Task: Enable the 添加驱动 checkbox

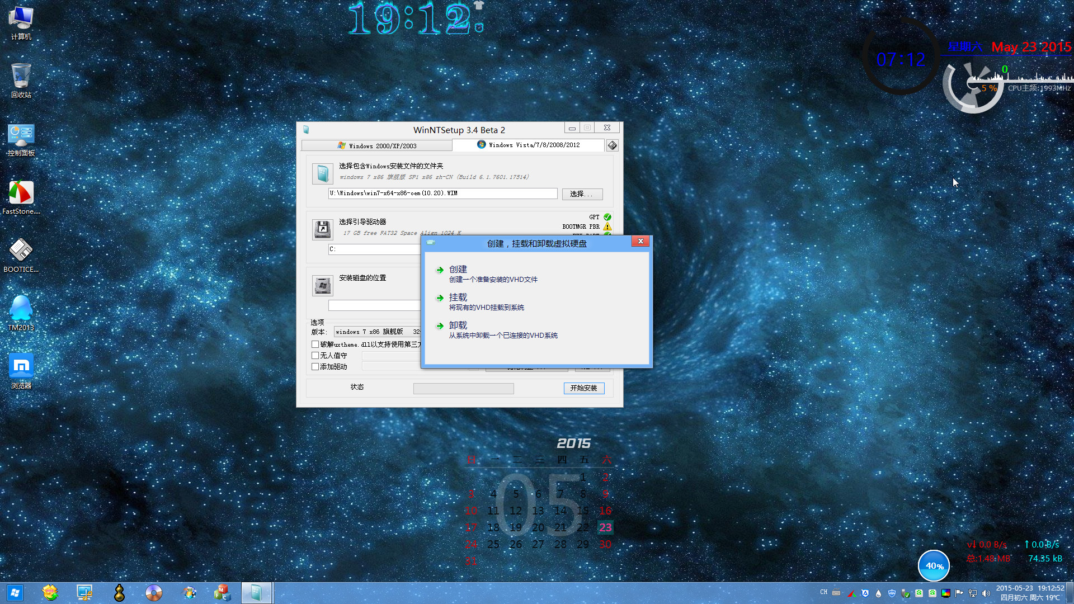Action: pos(315,367)
